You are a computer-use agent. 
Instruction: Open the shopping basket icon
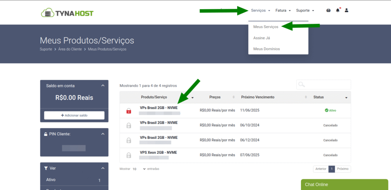328,10
